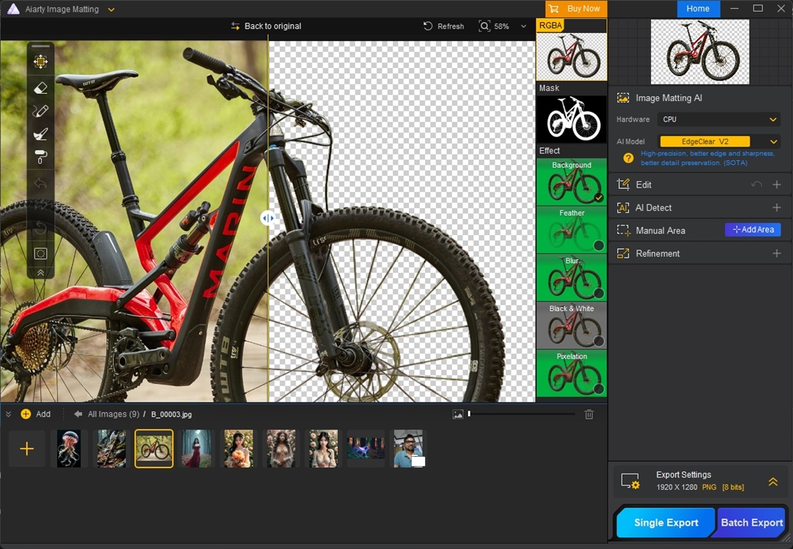Select the Brush tool
793x549 pixels.
(40, 134)
